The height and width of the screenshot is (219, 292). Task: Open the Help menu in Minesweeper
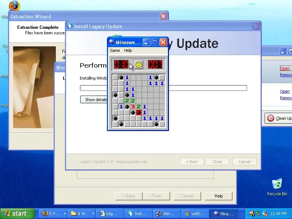[128, 50]
